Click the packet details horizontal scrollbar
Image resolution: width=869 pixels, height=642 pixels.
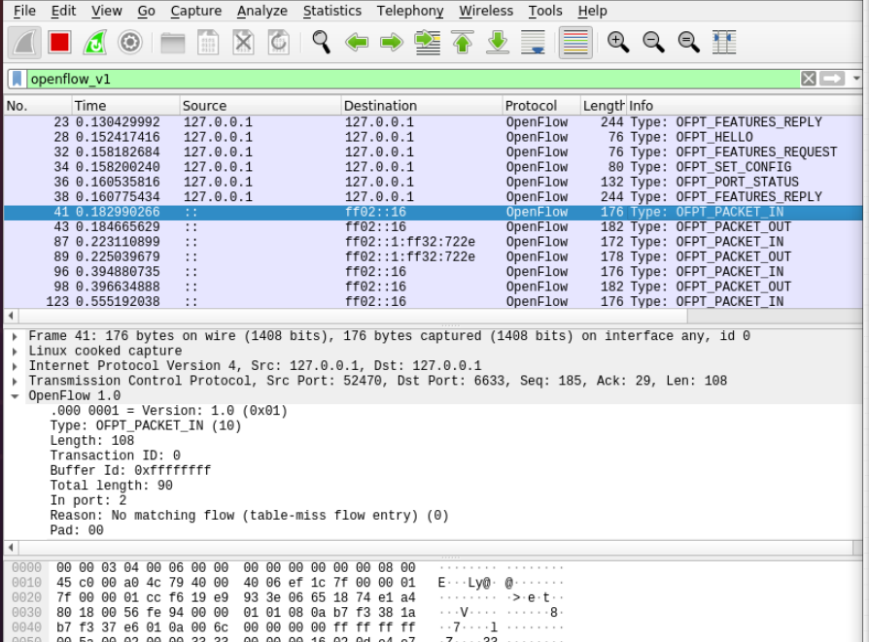click(x=435, y=547)
